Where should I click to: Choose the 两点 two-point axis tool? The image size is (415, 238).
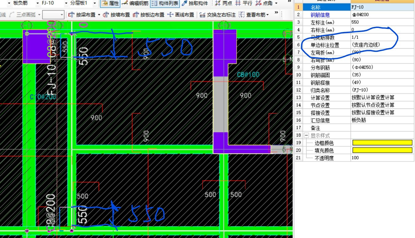point(224,3)
